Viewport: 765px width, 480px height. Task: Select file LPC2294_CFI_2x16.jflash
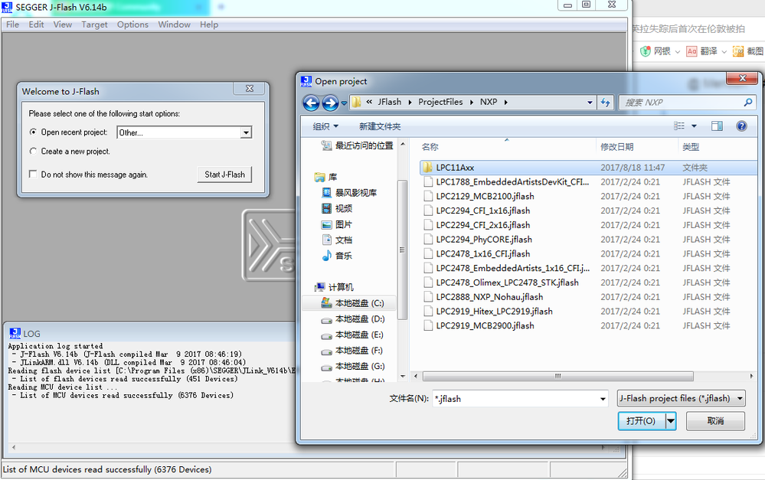[x=483, y=225]
